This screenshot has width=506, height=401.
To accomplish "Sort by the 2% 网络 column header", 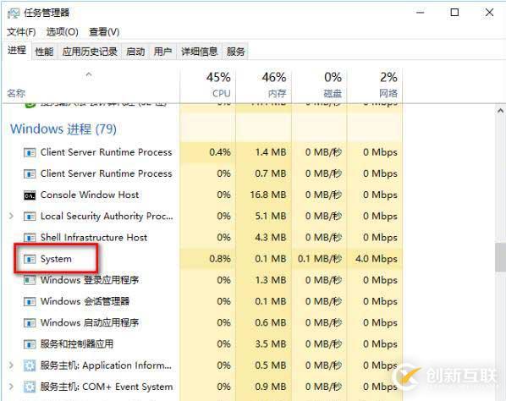I will [x=375, y=85].
